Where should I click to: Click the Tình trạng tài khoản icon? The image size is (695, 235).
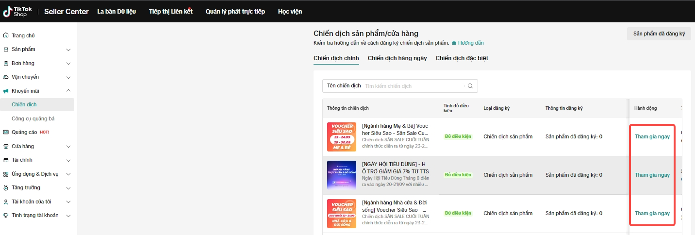(6, 215)
